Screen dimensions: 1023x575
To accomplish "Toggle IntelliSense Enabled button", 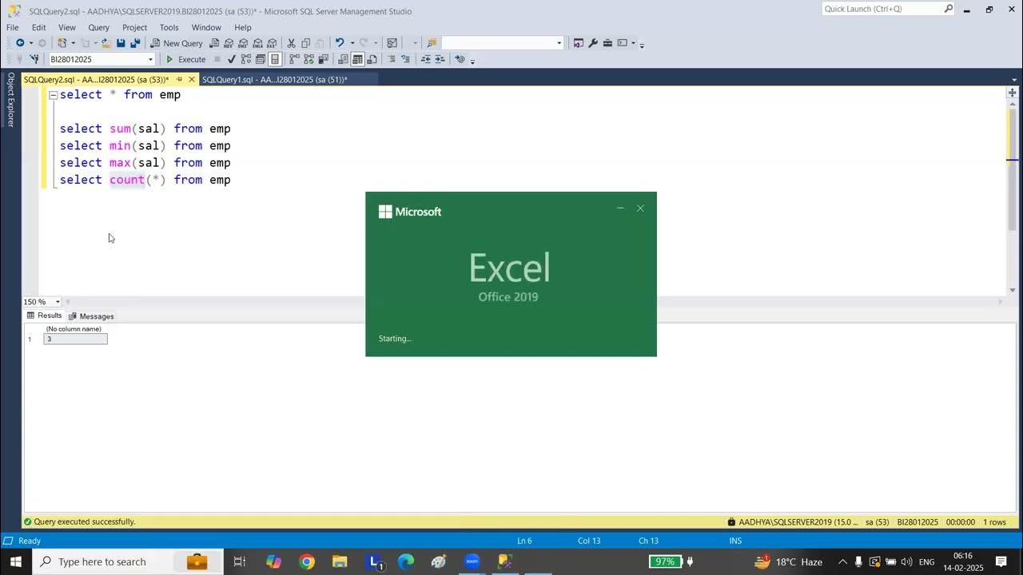I will pos(275,59).
